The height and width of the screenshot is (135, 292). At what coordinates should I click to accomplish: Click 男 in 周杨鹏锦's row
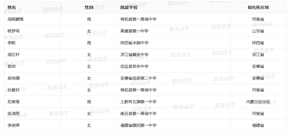coord(89,19)
